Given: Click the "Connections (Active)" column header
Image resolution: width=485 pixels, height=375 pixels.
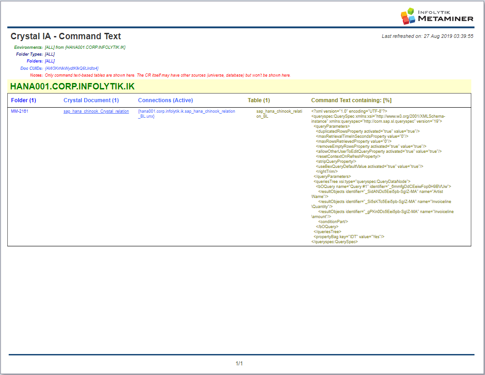Looking at the screenshot, I should click(x=165, y=100).
